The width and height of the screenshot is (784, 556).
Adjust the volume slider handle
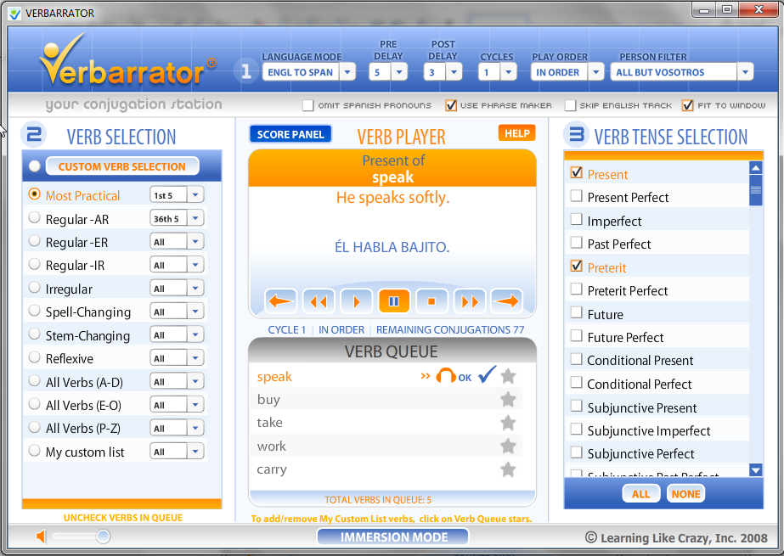(103, 536)
